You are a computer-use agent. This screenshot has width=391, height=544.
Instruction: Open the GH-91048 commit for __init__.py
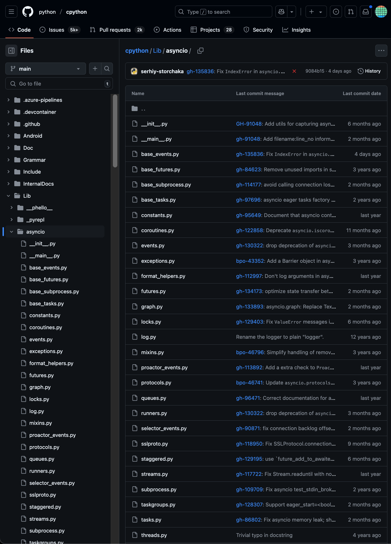pyautogui.click(x=249, y=124)
